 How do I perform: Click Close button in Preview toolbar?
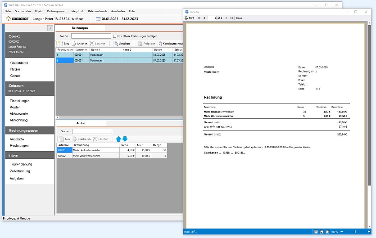[239, 18]
